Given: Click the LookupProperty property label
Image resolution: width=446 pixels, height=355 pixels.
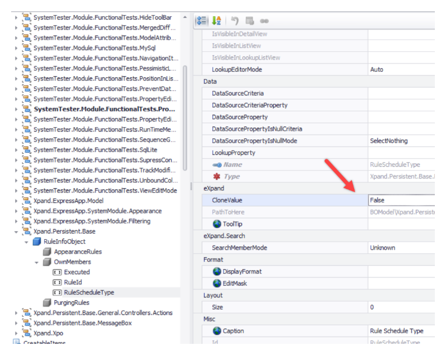Looking at the screenshot, I should coord(234,153).
